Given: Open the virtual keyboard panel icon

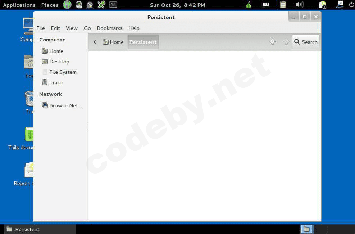Looking at the screenshot, I should 265,5.
